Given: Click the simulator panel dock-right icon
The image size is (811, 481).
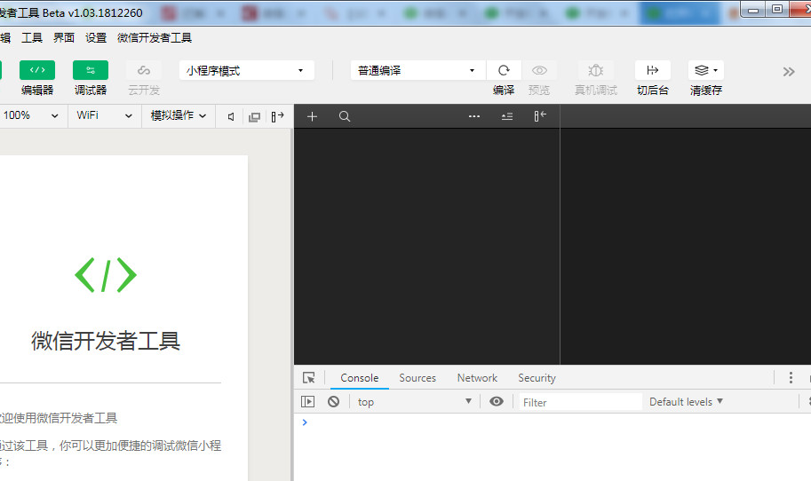Looking at the screenshot, I should coord(278,116).
